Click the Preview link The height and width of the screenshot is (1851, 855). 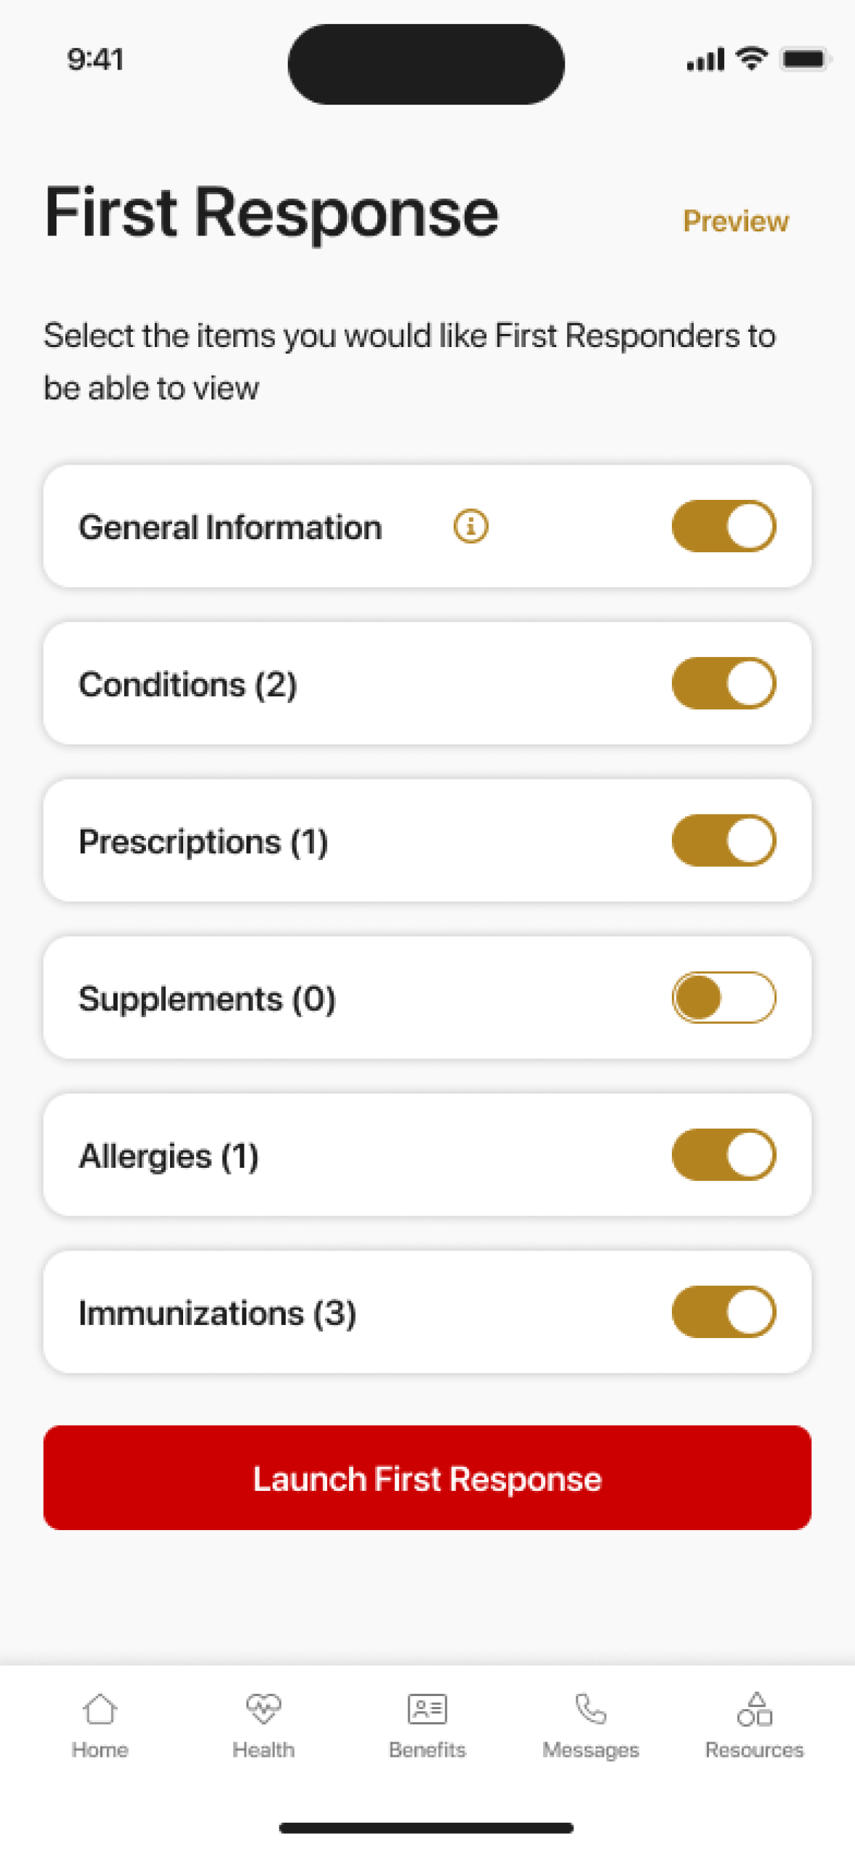pos(736,221)
